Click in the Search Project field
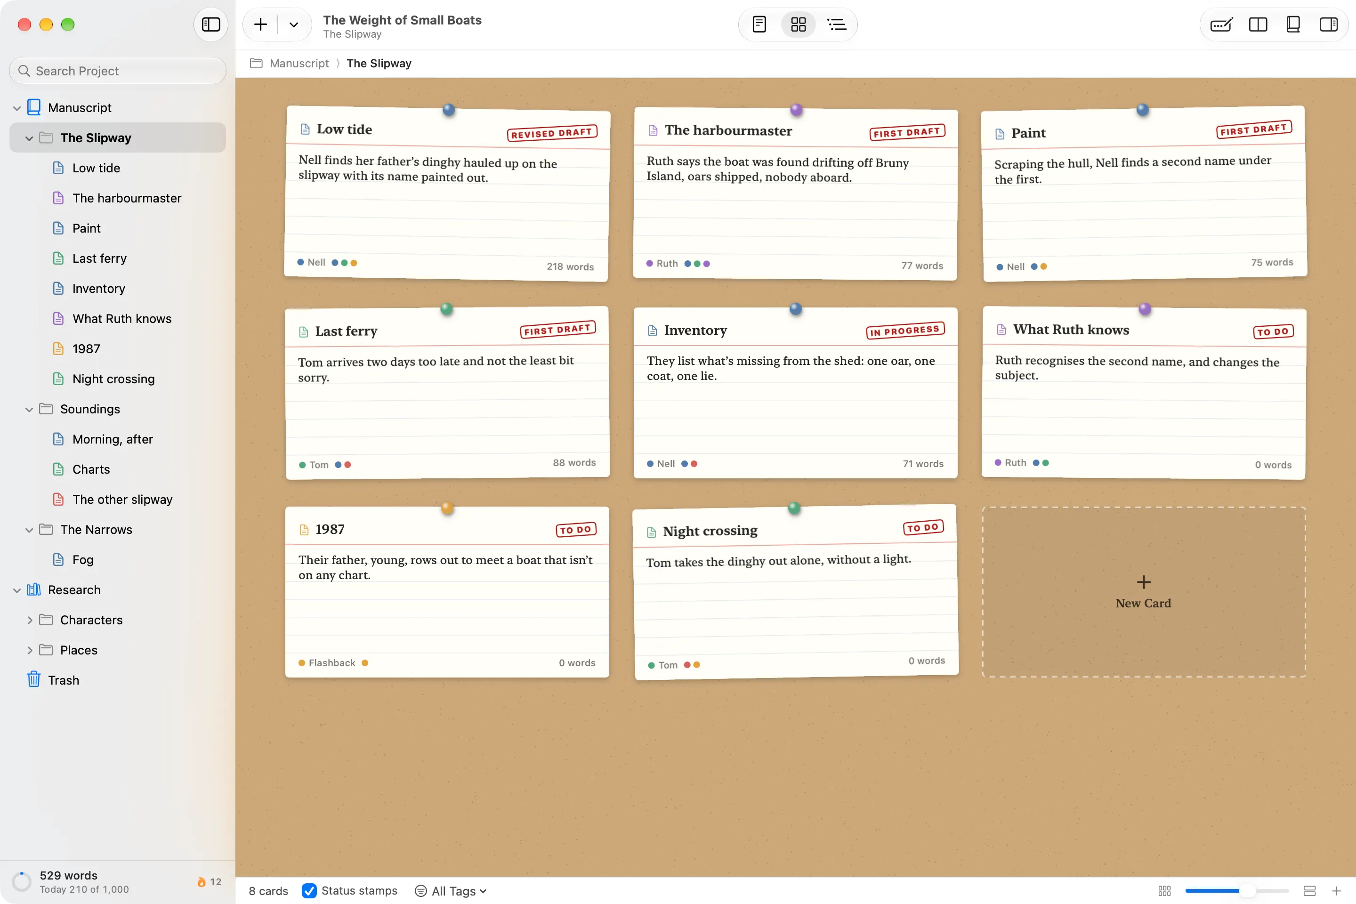The image size is (1356, 904). (x=118, y=71)
